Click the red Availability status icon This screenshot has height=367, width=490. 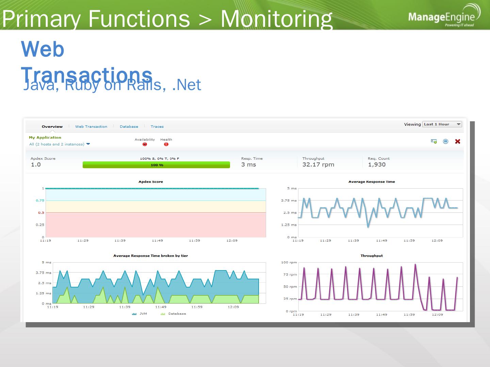[x=145, y=144]
